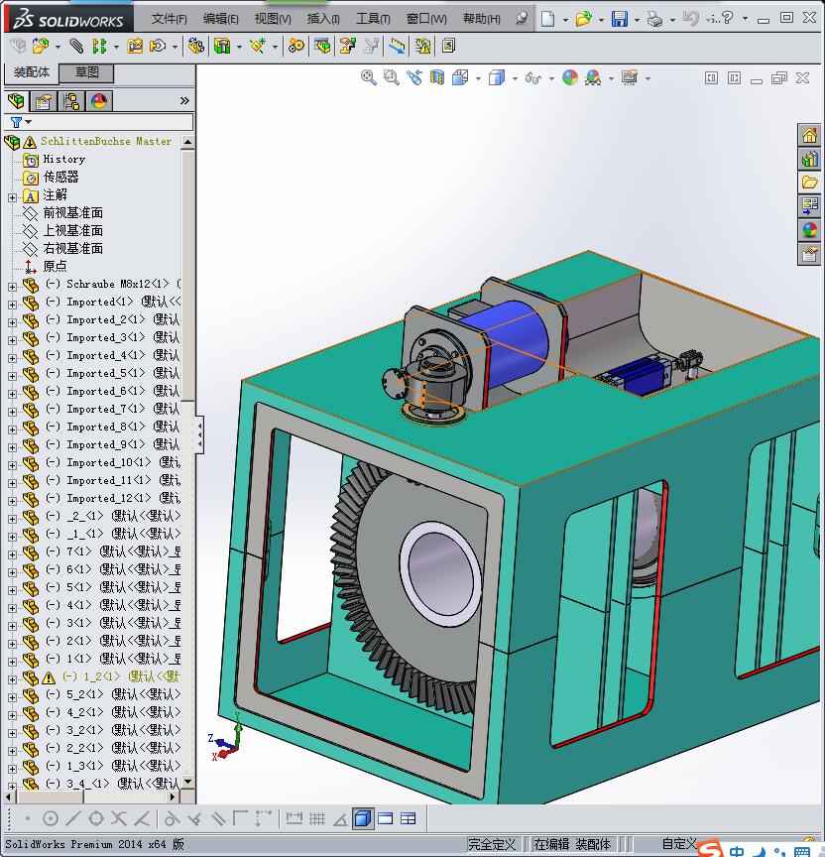Expand the Schraube M8x12<1> component node

point(12,286)
